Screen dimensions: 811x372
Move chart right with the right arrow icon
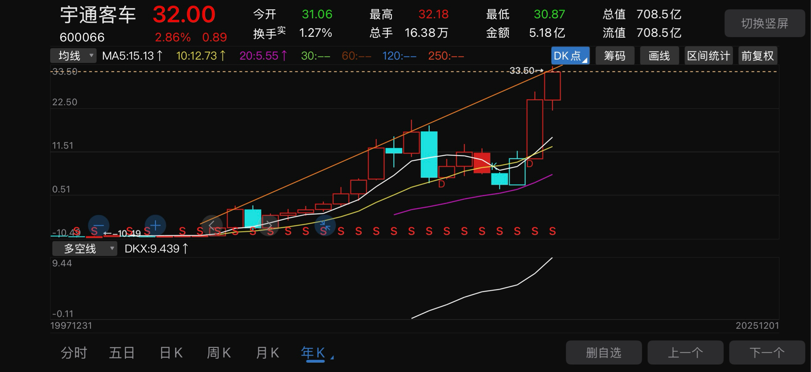click(269, 226)
